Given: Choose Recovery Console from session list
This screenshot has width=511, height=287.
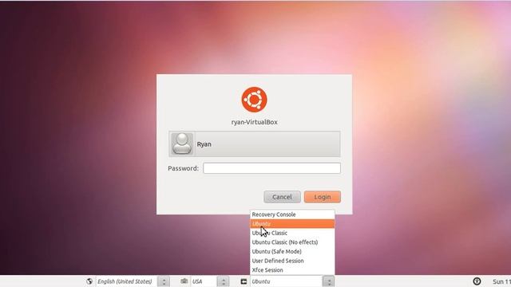Looking at the screenshot, I should (292, 214).
